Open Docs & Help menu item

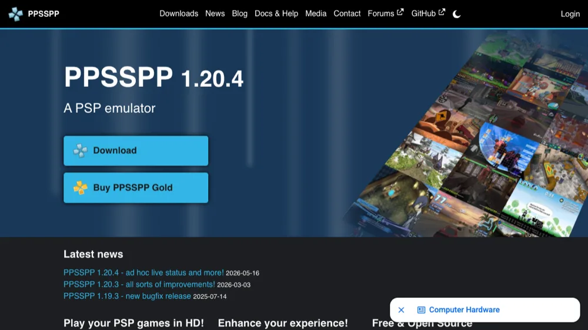click(x=276, y=14)
